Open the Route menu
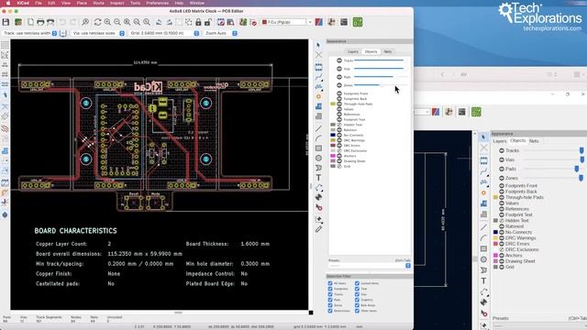The image size is (587, 330). point(98,3)
